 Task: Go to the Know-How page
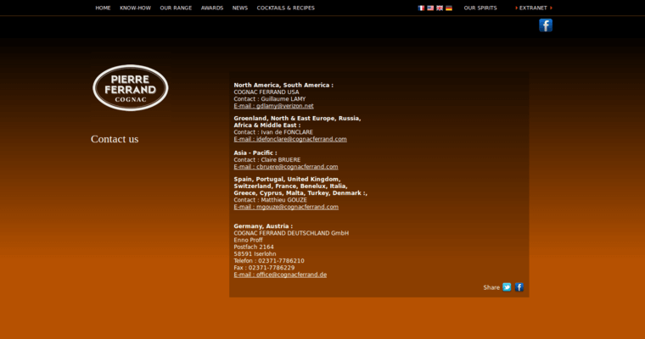point(135,8)
